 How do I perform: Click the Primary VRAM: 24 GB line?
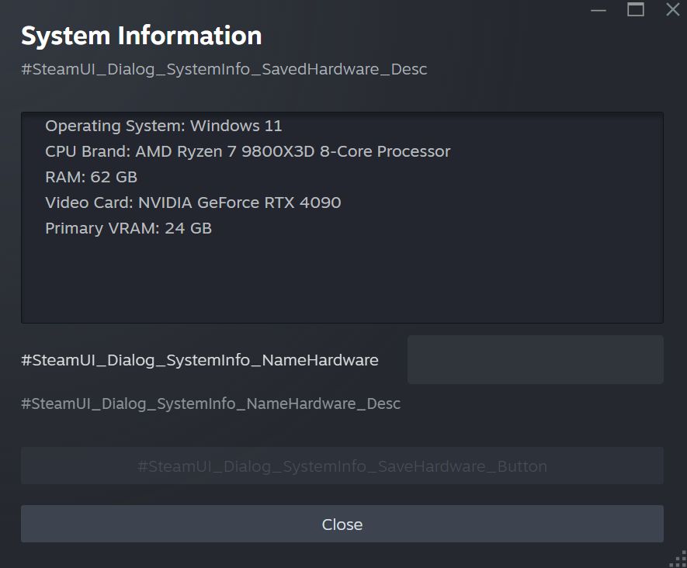129,228
